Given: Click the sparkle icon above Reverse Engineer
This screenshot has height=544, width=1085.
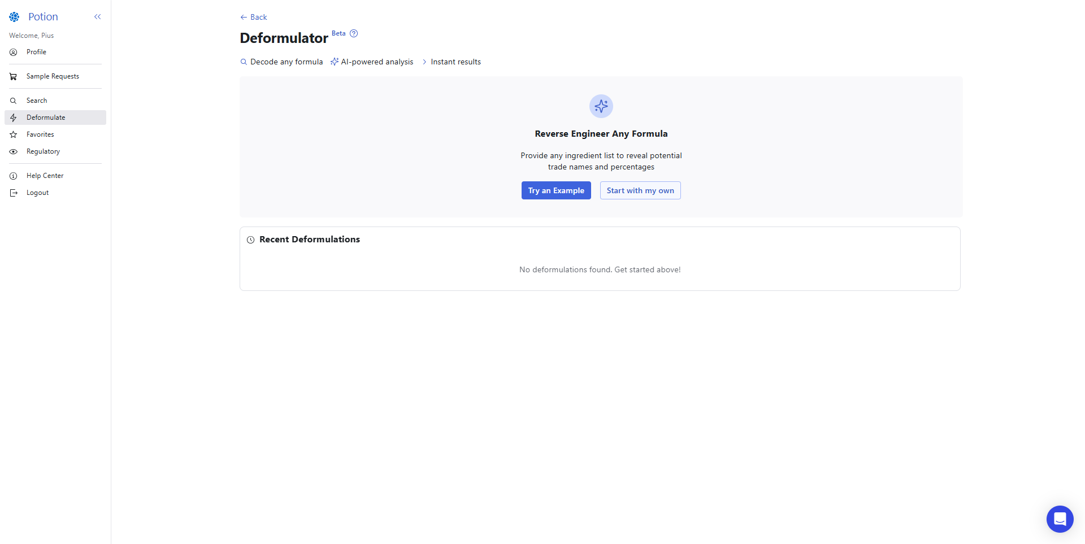Looking at the screenshot, I should pos(601,106).
